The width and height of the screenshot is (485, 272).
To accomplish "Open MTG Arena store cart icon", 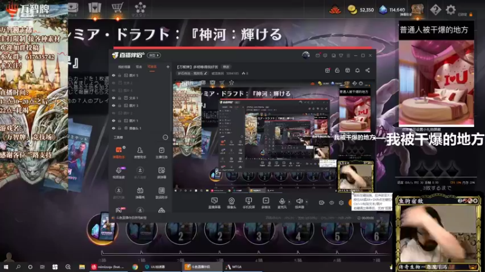I will click(x=117, y=7).
